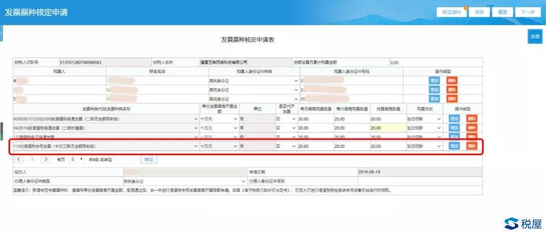Click blue 增加 button in first purchaser row
The height and width of the screenshot is (233, 546).
click(x=434, y=81)
